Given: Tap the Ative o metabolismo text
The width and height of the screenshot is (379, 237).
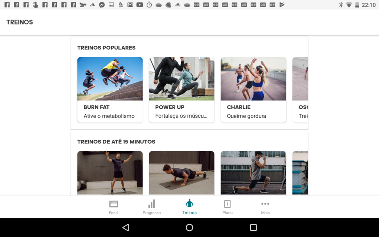Looking at the screenshot, I should 109,116.
